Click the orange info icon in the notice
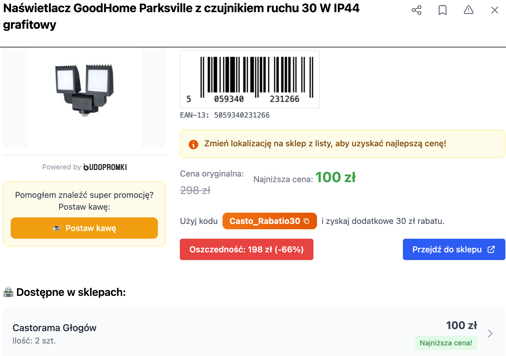Viewport: 506px width, 356px height. coord(193,144)
